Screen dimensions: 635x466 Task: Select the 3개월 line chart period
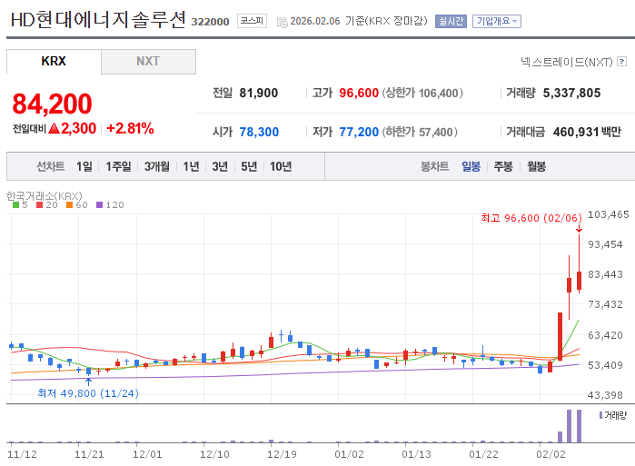[x=157, y=166]
